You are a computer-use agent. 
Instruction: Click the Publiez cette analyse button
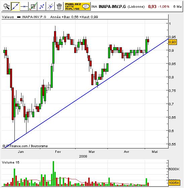(77, 6)
